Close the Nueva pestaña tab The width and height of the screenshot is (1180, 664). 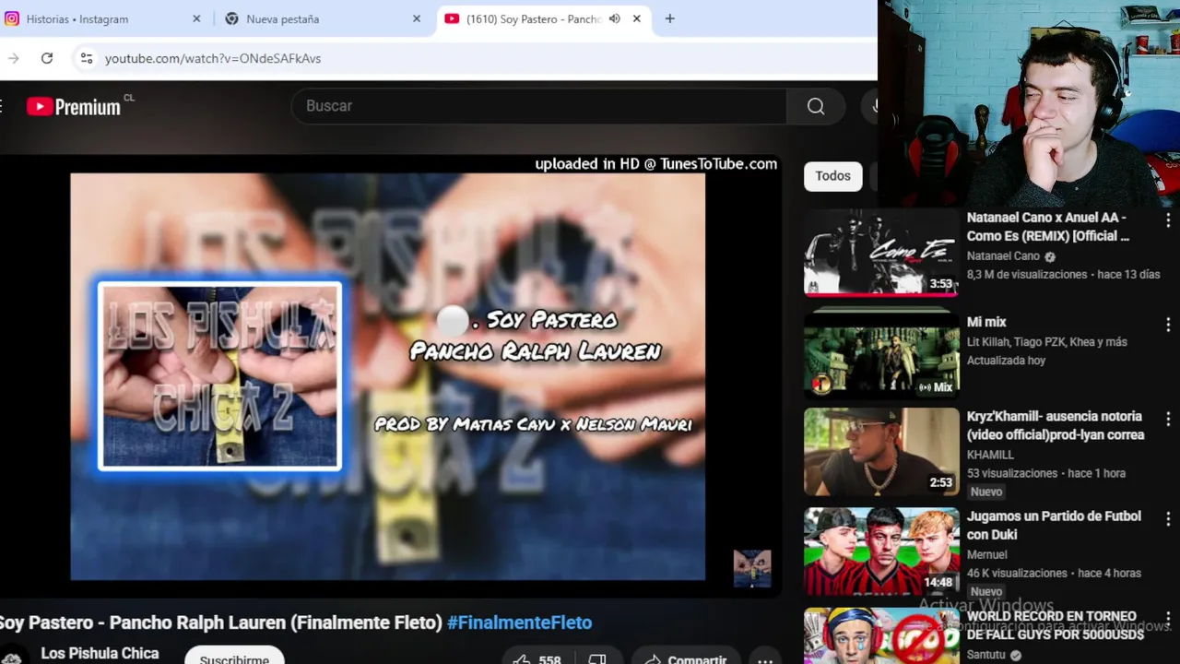click(417, 18)
